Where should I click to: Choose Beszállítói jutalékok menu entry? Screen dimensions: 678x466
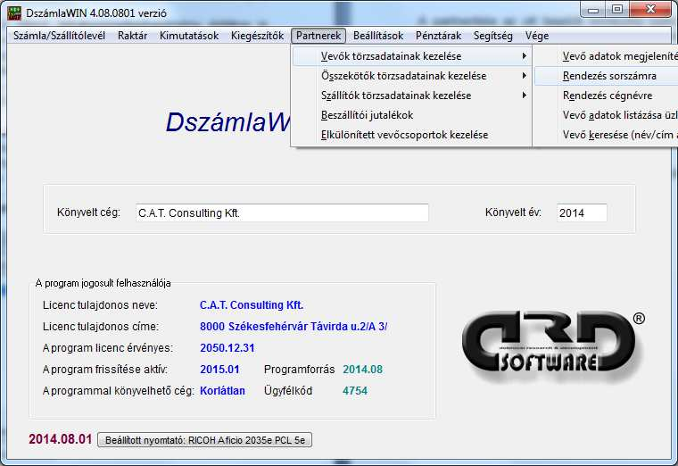point(411,115)
